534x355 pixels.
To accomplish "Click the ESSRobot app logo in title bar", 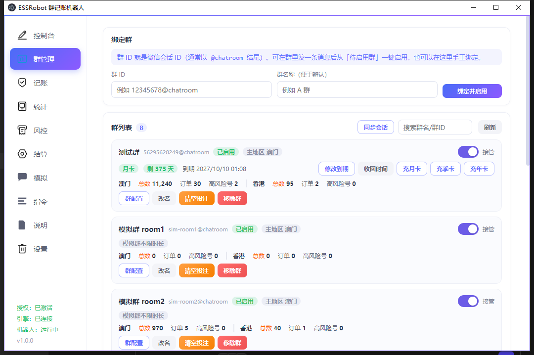I will (11, 7).
